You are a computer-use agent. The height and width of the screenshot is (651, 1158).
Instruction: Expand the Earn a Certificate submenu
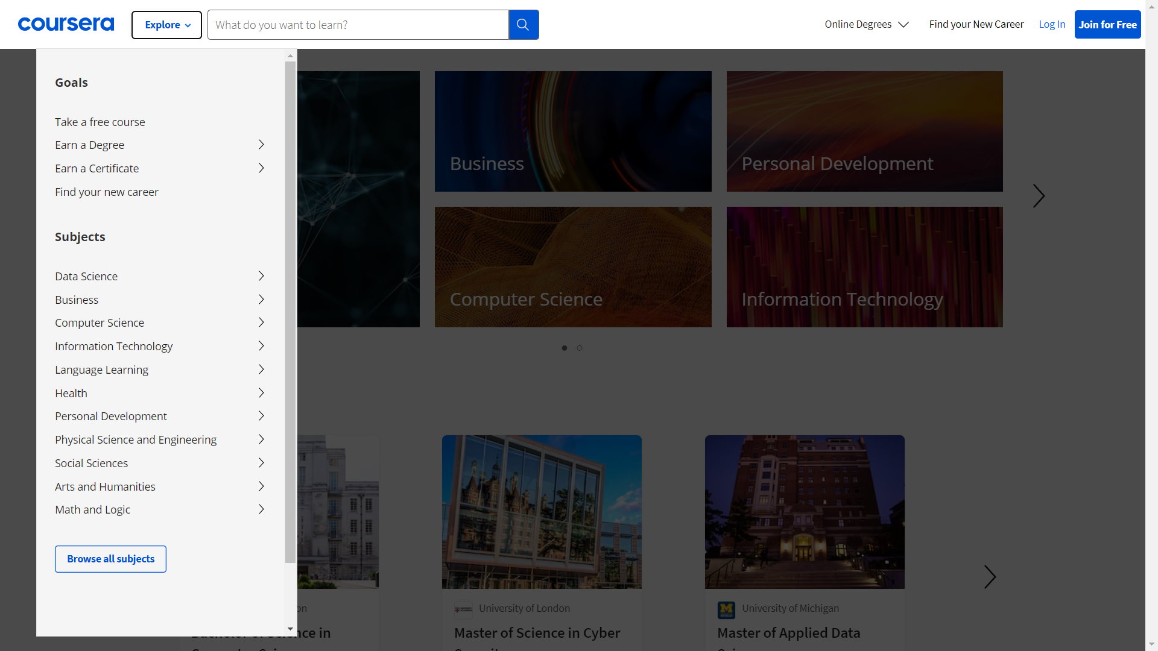[x=160, y=168]
